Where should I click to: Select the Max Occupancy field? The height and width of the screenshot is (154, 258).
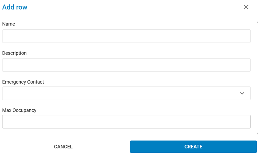(126, 121)
